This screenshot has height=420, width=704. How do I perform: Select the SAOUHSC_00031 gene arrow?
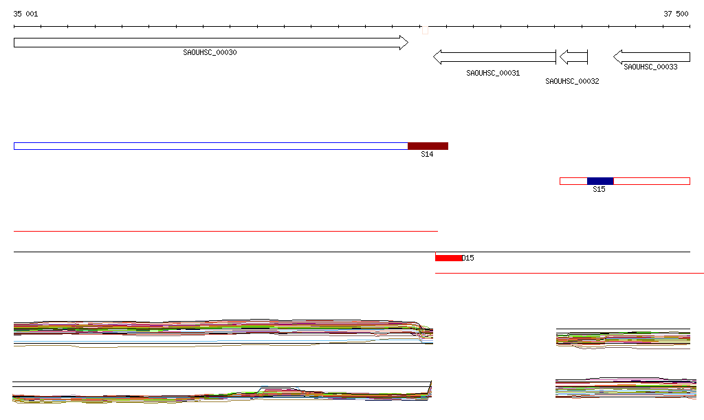(494, 57)
